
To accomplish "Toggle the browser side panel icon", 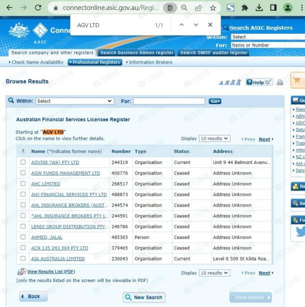I will click(x=273, y=8).
